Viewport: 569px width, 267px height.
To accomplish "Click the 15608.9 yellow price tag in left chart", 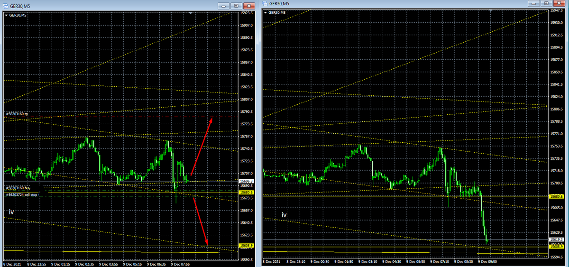I will pyautogui.click(x=247, y=246).
